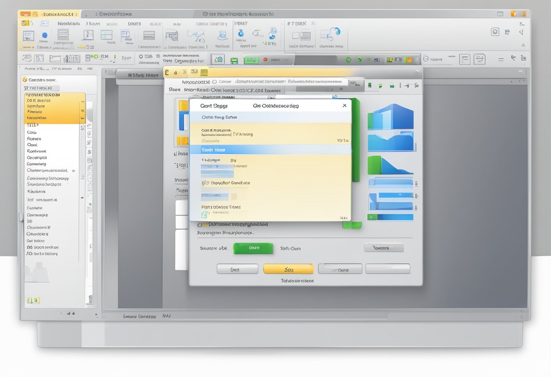Click the blue water drop ribbon icon
551x377 pixels.
[x=241, y=33]
